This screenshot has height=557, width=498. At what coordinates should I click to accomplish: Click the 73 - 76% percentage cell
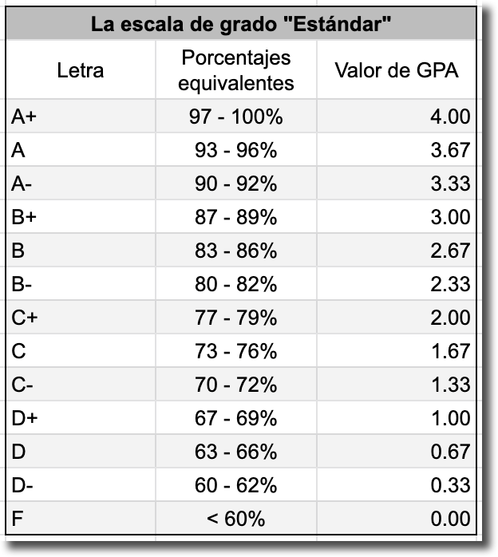[x=236, y=352]
